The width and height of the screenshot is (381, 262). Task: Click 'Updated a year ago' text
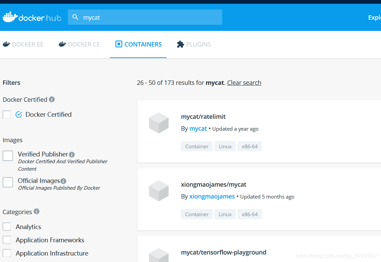click(235, 129)
